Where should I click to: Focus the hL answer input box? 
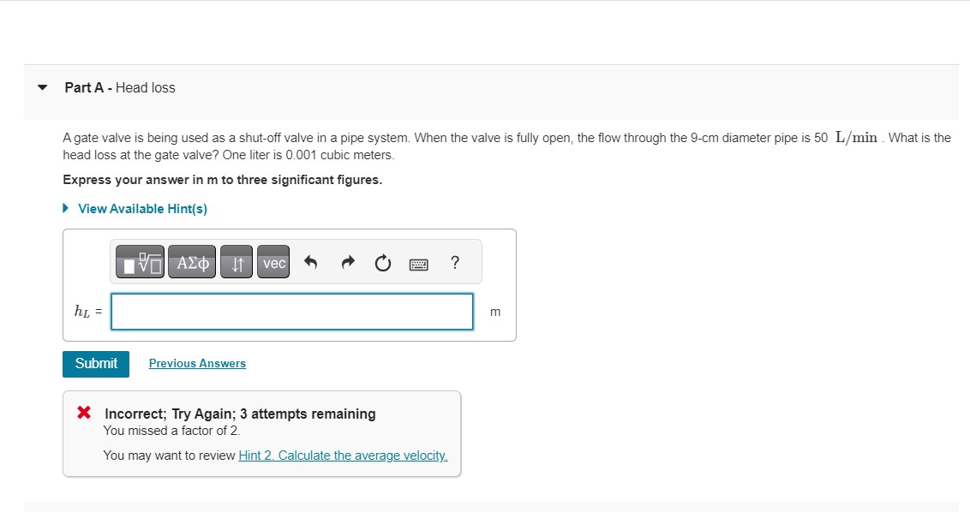(291, 312)
